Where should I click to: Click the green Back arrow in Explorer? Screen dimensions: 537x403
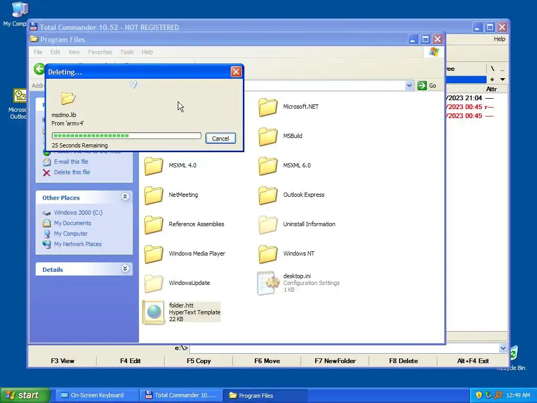[x=39, y=69]
